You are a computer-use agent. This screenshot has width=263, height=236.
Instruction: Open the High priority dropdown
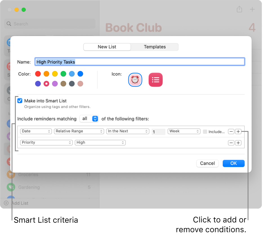[x=100, y=143]
